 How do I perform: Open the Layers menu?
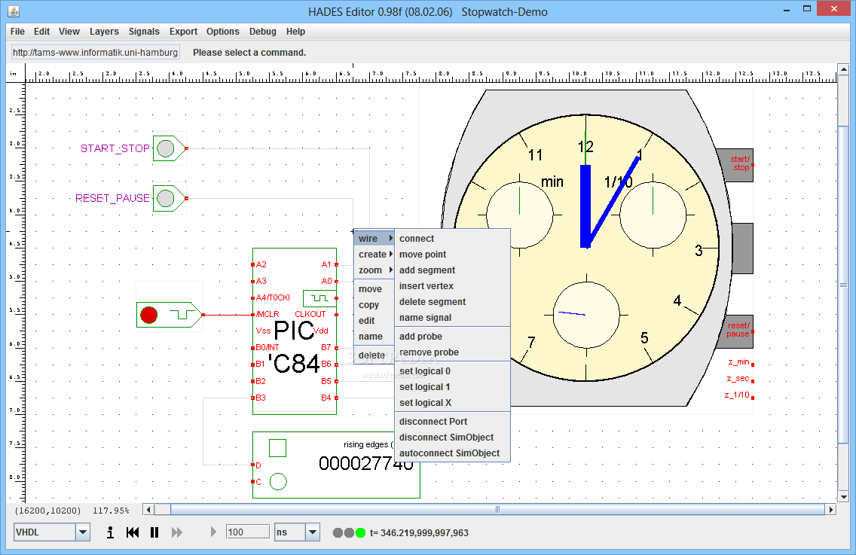104,32
